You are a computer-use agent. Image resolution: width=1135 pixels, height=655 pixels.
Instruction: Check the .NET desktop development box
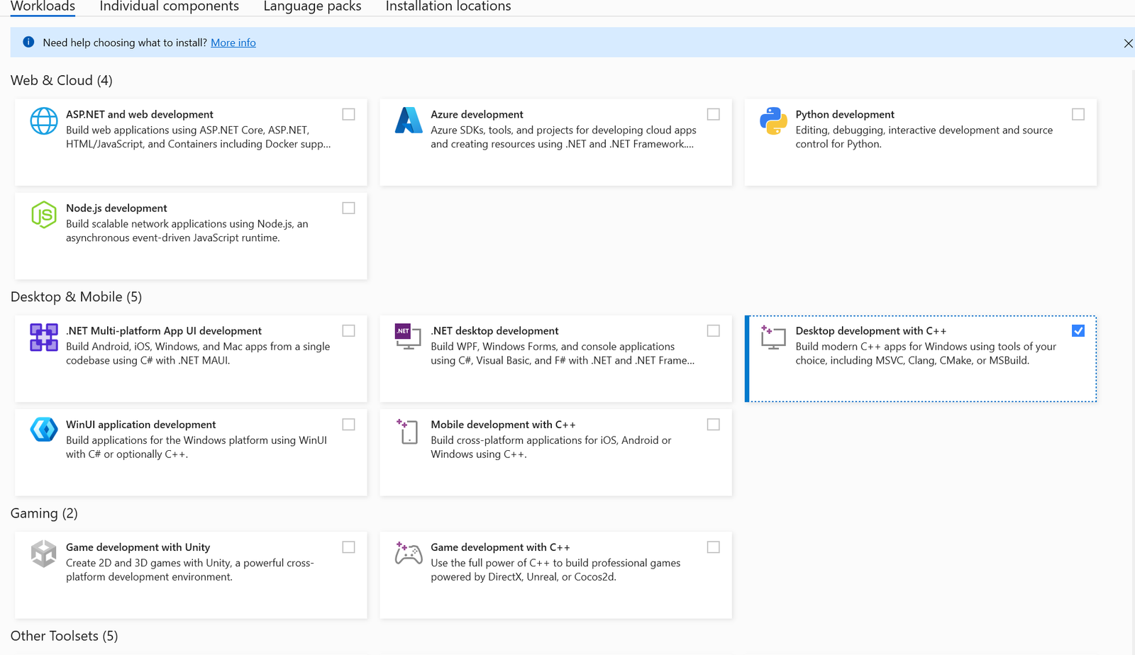tap(713, 330)
